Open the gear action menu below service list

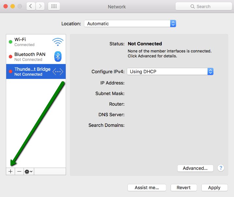[28, 172]
